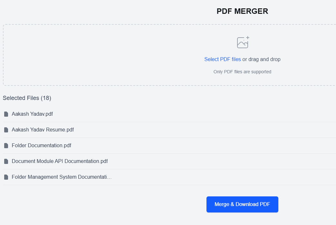Click the Folder Documentation.pdf file icon
This screenshot has width=336, height=225.
click(x=6, y=146)
